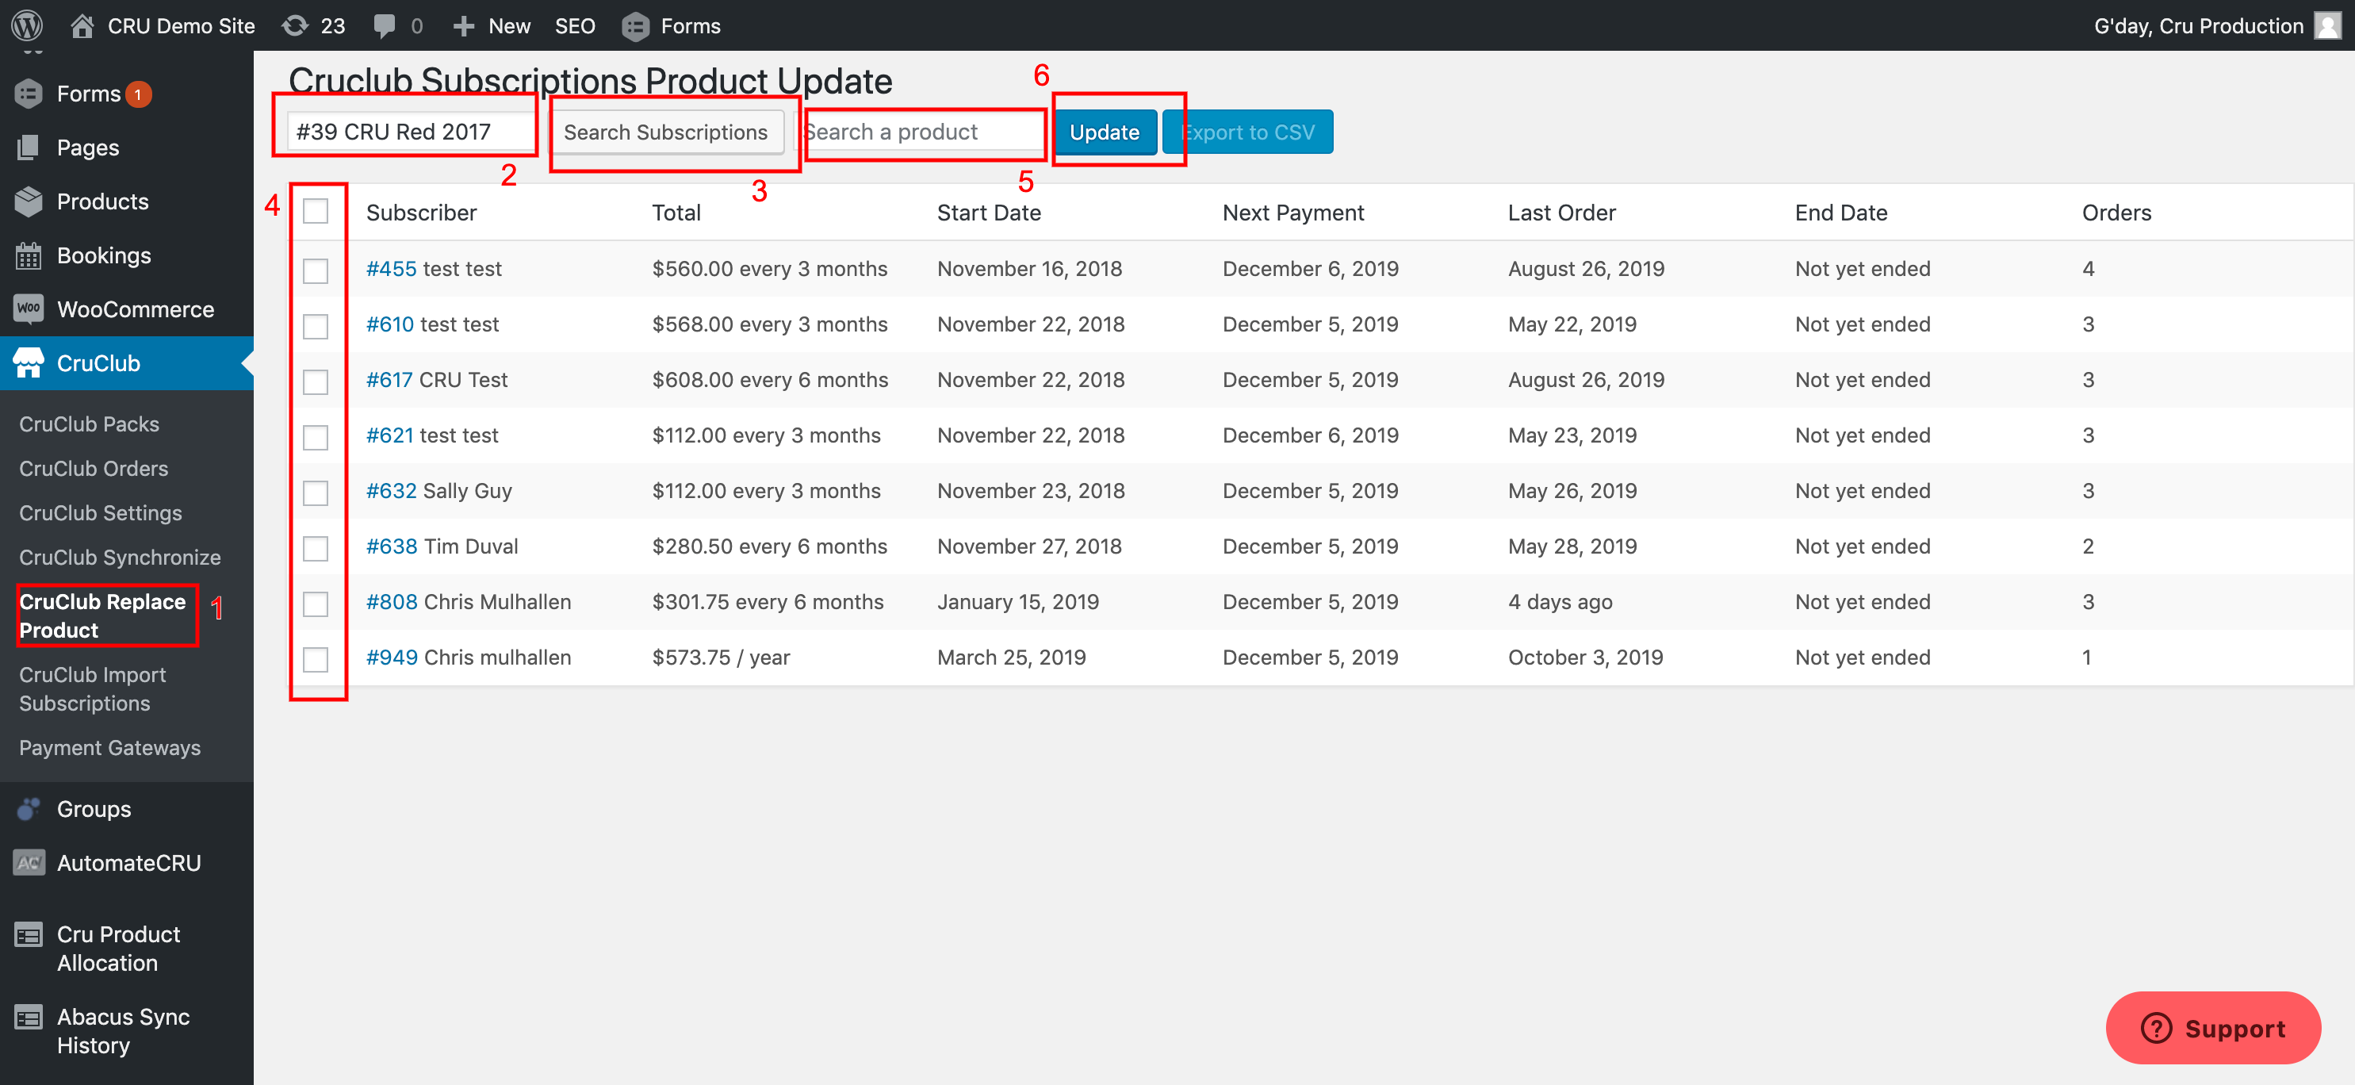The width and height of the screenshot is (2355, 1085).
Task: Click the Pages sidebar icon
Action: point(29,148)
